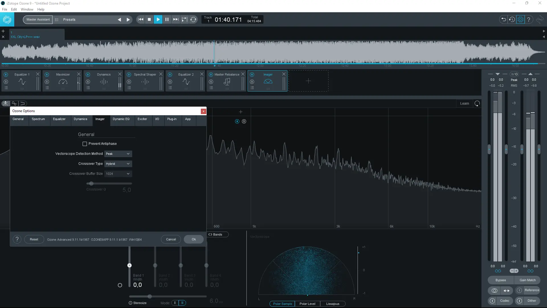
Task: Toggle power on the Equalizer 2 module
Action: 170,74
